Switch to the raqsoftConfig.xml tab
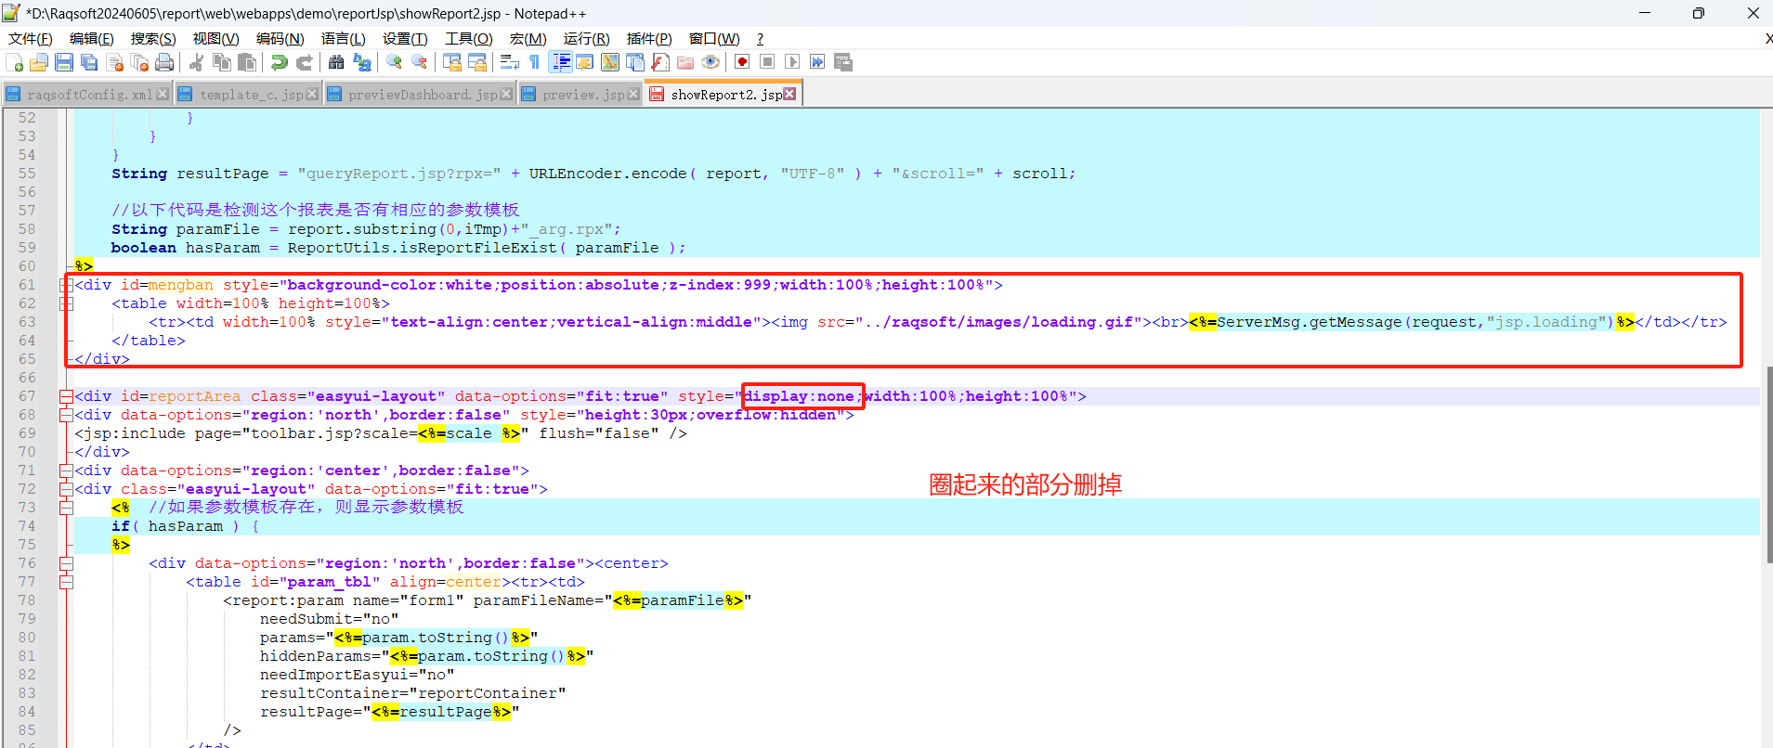 pyautogui.click(x=87, y=95)
